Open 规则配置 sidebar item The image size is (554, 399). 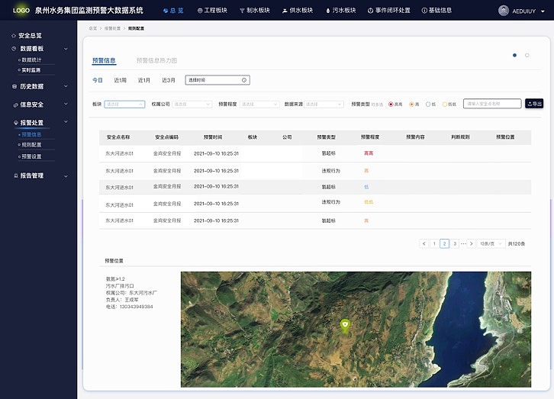tap(31, 145)
